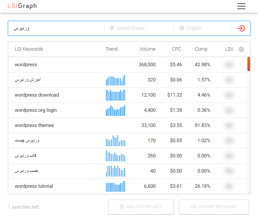Image resolution: width=258 pixels, height=223 pixels.
Task: Click trend chart for wordpress tutorial
Action: tap(115, 186)
